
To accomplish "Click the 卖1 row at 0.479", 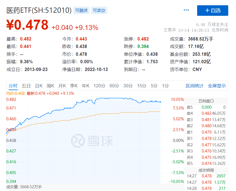I will (206, 132).
